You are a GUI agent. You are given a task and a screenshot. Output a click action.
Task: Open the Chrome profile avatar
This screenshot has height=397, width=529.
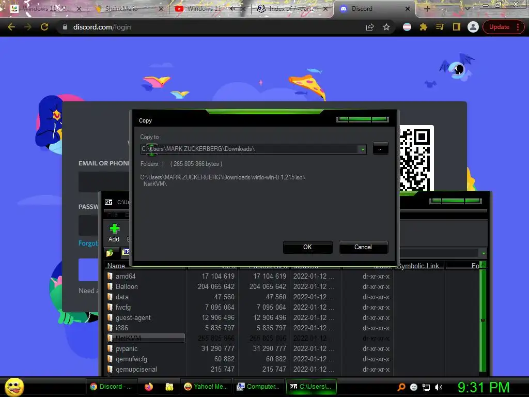[473, 27]
